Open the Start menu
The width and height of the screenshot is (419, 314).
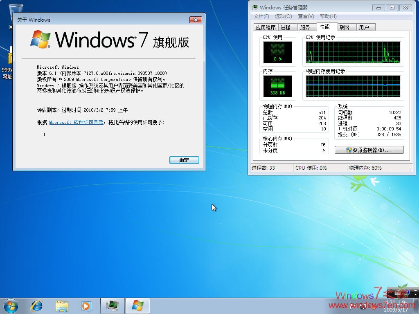tap(10, 305)
